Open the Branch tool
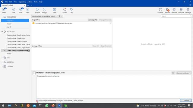Screen dimensions: 193x108 pyautogui.click(x=37, y=10)
